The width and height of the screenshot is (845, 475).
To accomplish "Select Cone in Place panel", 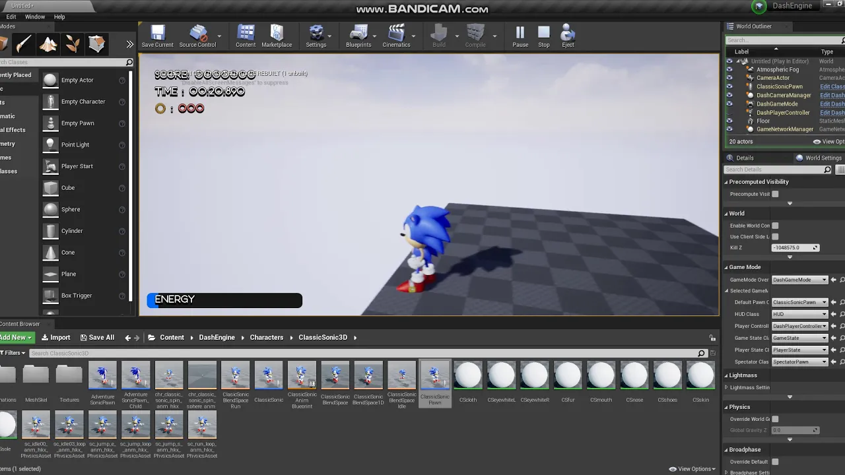I will (x=84, y=252).
